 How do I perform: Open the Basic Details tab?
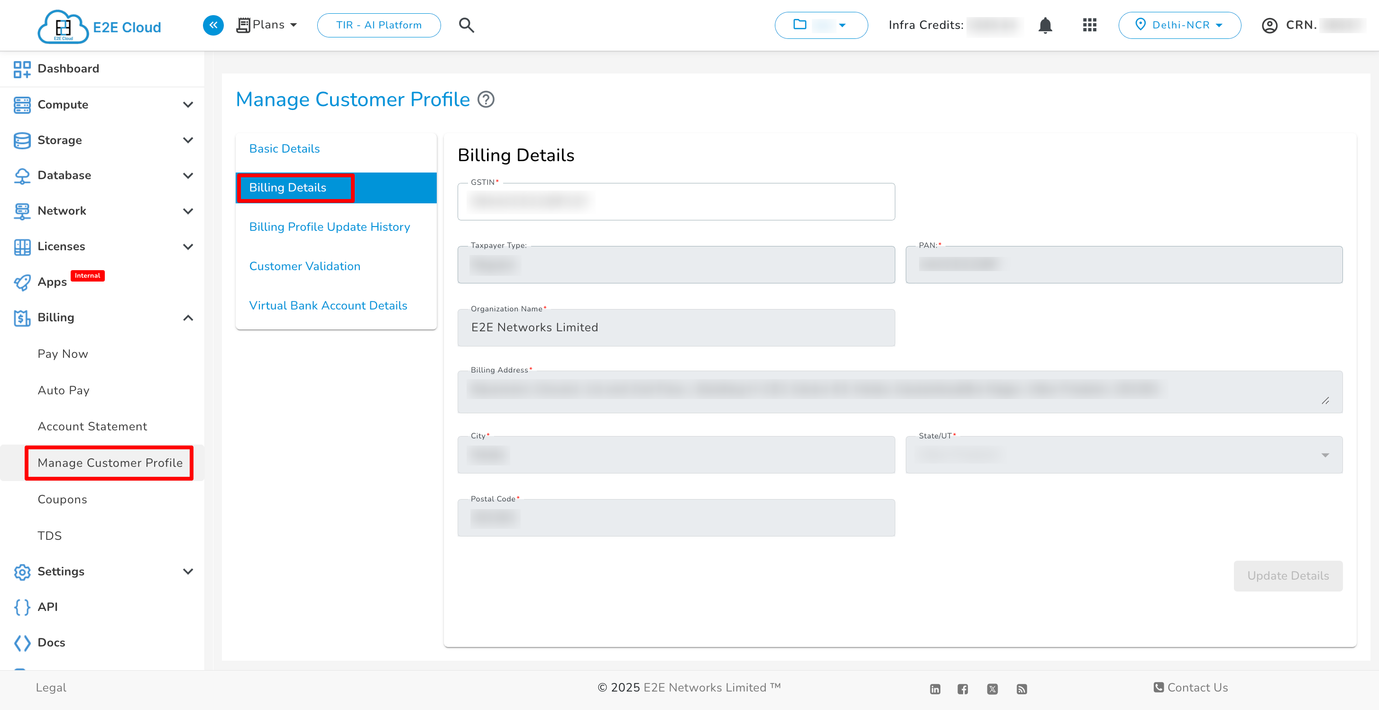tap(336, 149)
